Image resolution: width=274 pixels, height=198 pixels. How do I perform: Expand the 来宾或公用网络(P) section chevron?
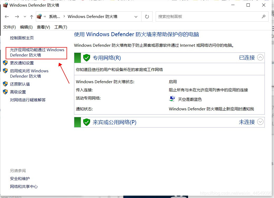[x=260, y=122]
